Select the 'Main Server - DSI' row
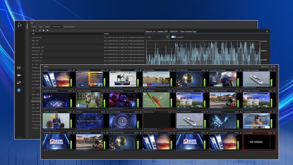 [88, 58]
